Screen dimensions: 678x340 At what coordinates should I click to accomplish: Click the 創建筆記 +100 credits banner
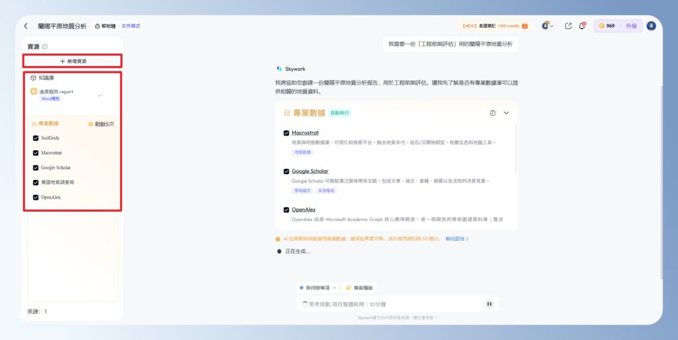click(x=495, y=26)
